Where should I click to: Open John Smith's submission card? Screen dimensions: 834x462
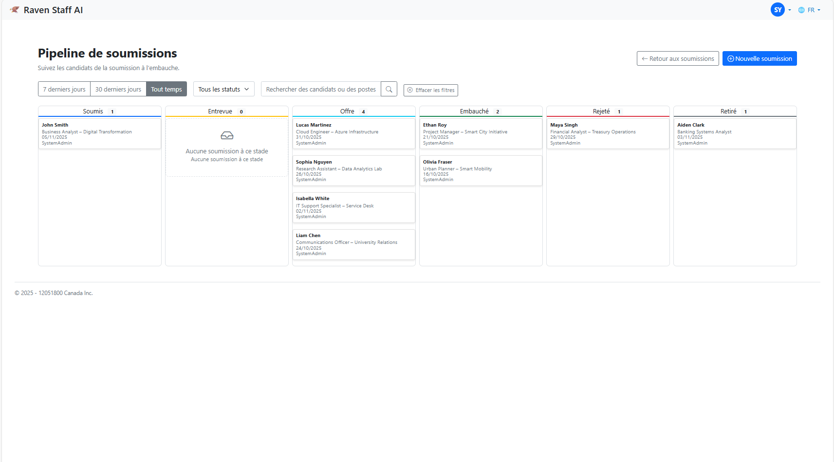point(100,134)
